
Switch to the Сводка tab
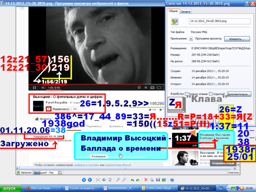(x=185, y=11)
